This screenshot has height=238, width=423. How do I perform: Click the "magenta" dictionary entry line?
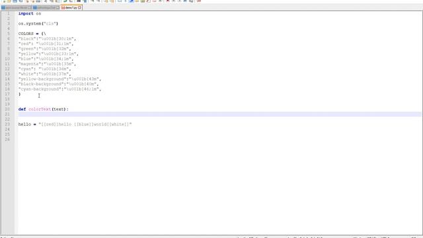[47, 64]
